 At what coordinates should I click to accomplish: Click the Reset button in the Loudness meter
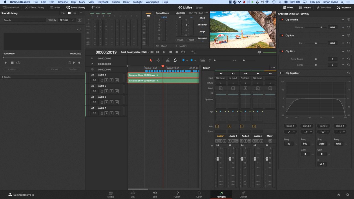(x=191, y=40)
